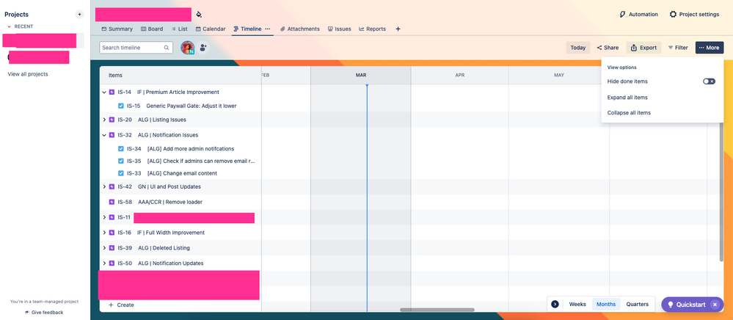Open the Filter button
This screenshot has height=320, width=733.
click(678, 48)
